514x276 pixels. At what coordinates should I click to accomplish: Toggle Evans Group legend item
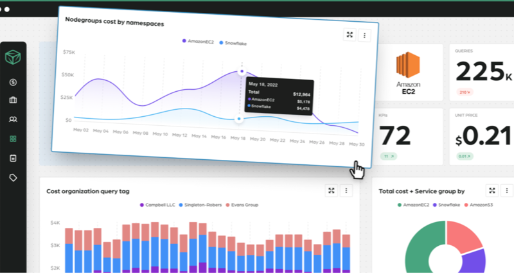[242, 205]
